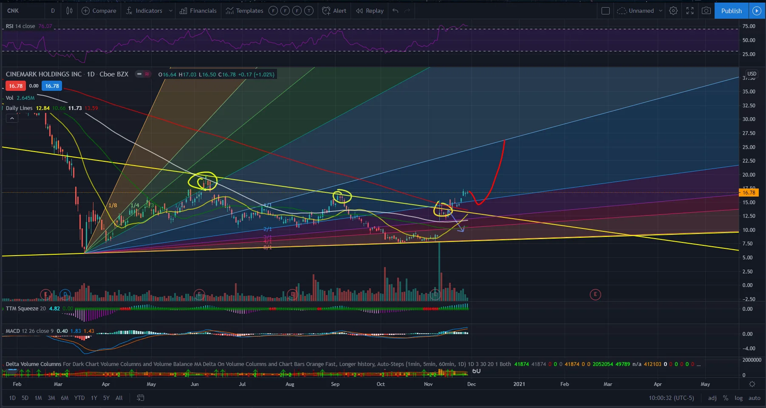Screen dimensions: 766x408
Task: Open chart settings gear in top toolbar
Action: (x=673, y=11)
